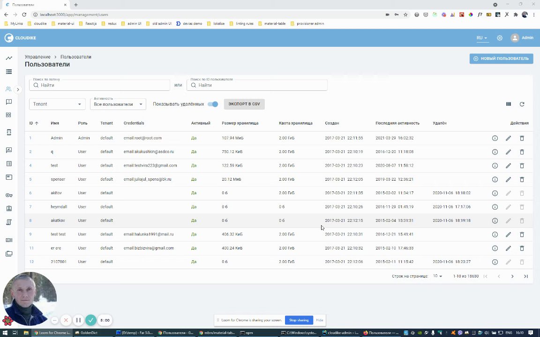This screenshot has height=337, width=540.
Task: Change rows per page dropdown
Action: click(437, 276)
